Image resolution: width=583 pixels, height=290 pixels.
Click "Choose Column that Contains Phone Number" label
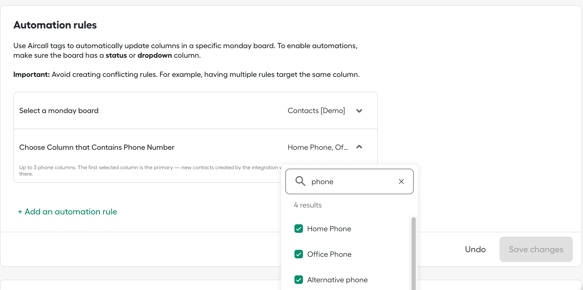pyautogui.click(x=97, y=147)
